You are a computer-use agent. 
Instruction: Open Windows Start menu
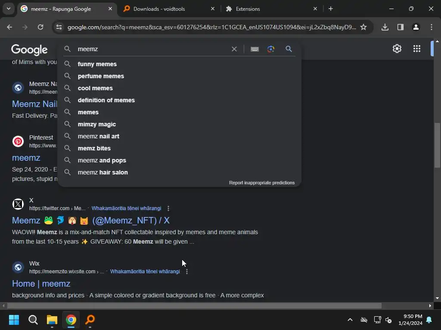tap(14, 320)
